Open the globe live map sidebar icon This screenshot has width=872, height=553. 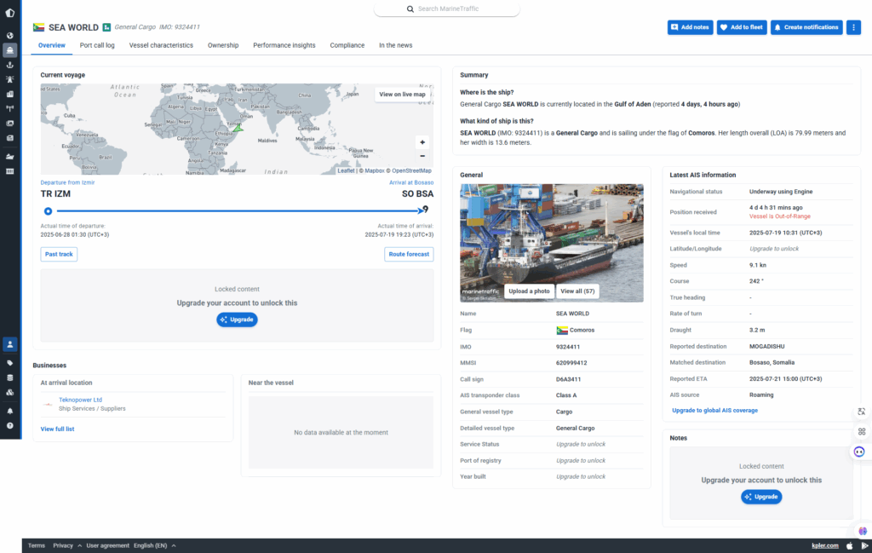10,36
